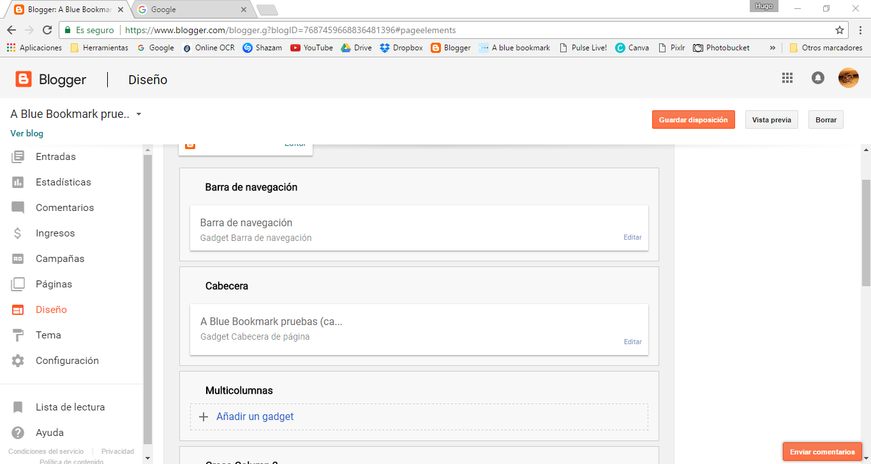Click Añadir un gadget link
The image size is (871, 464).
click(x=255, y=417)
